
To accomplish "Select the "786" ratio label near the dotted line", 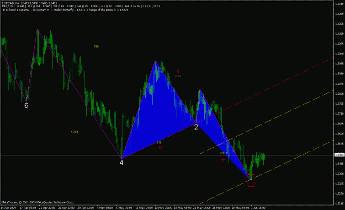I will click(96, 46).
